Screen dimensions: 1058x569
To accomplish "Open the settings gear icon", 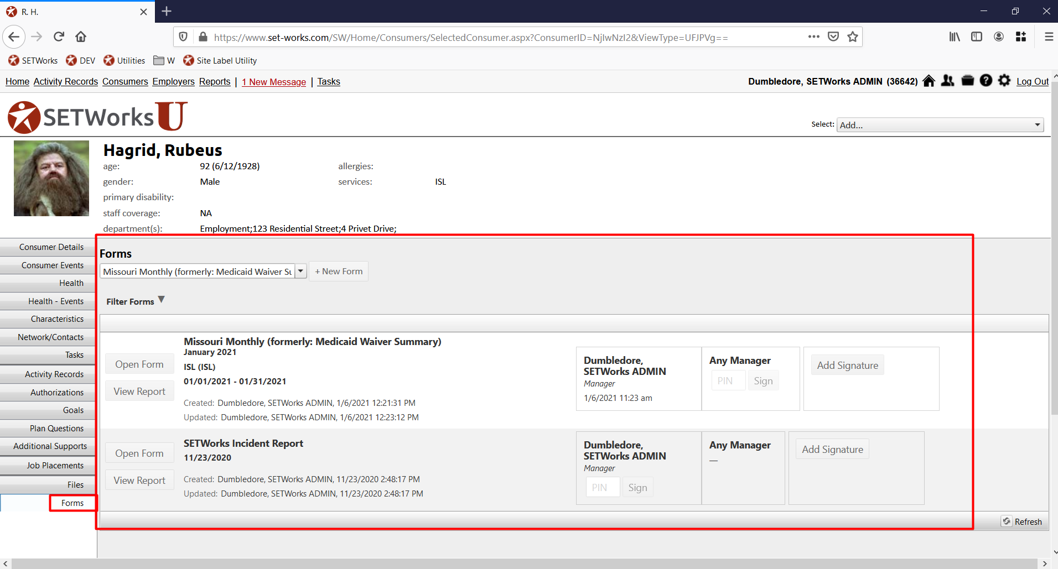I will 1004,81.
